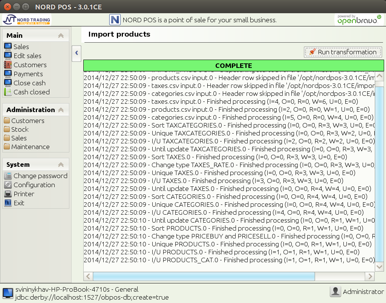Open the Stock folder icon
Screen dimensions: 386x303
coord(7,129)
